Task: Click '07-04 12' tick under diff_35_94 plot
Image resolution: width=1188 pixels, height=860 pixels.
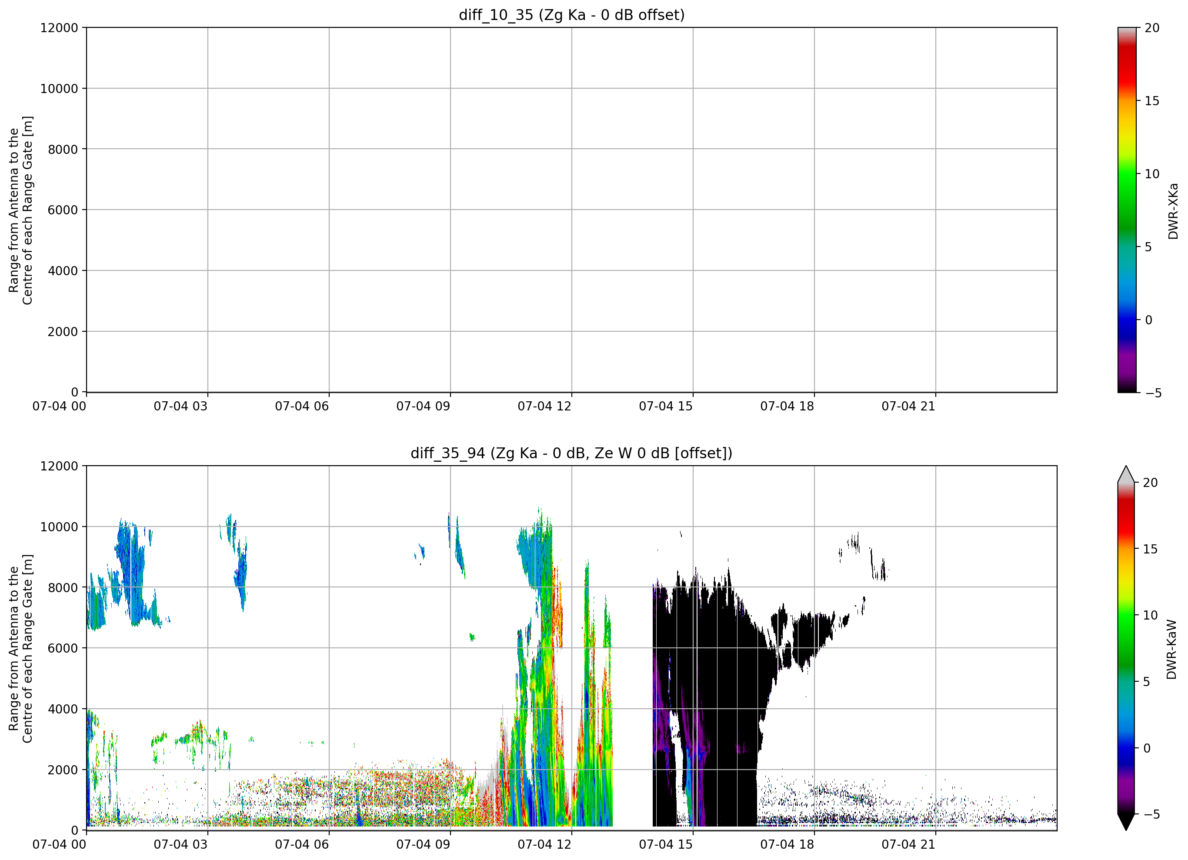Action: [x=544, y=845]
